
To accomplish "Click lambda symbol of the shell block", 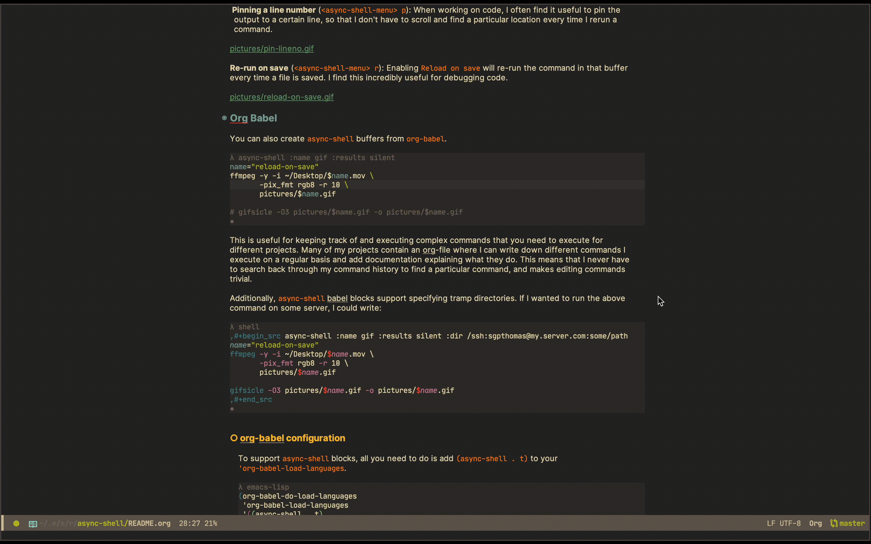I will click(x=232, y=327).
